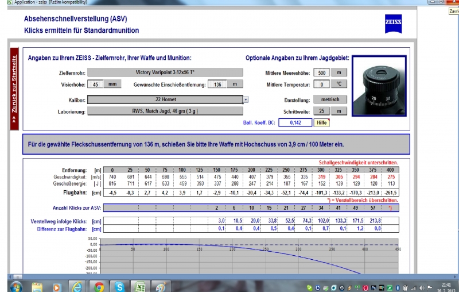Select the Zielfernrohr field Victory Varipoint
The height and width of the screenshot is (292, 459).
coord(165,72)
